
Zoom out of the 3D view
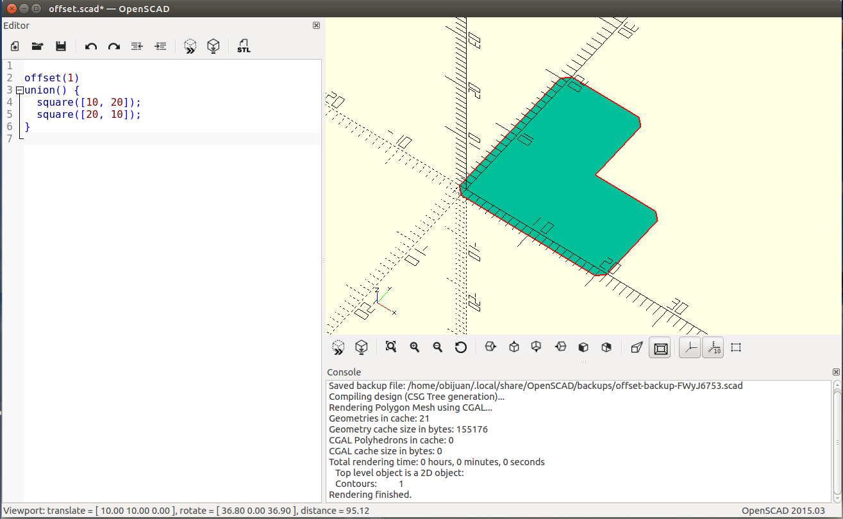click(x=438, y=347)
